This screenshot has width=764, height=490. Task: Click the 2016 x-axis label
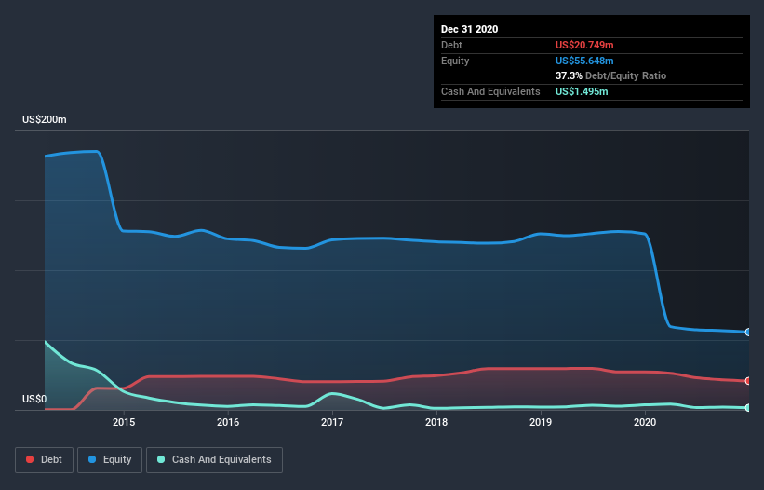click(x=228, y=422)
